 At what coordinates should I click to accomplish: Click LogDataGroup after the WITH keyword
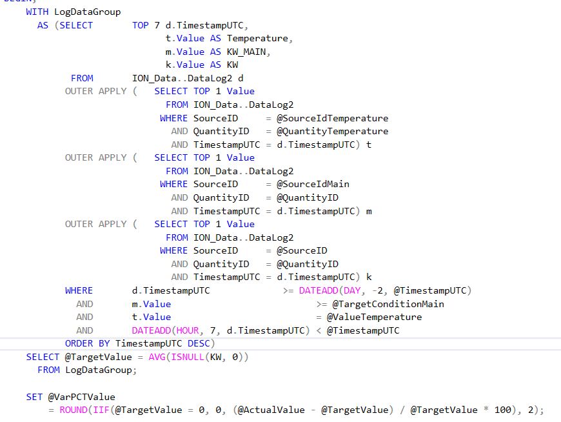87,12
